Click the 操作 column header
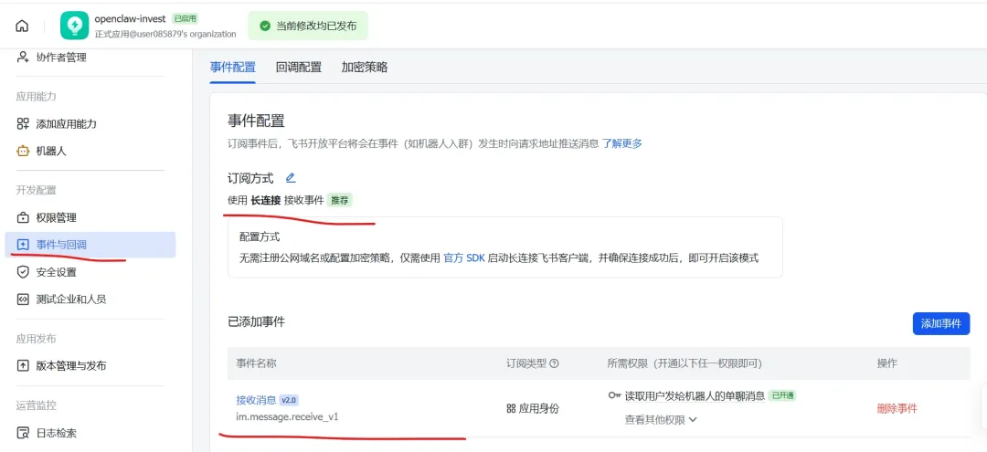This screenshot has height=452, width=987. pyautogui.click(x=886, y=363)
